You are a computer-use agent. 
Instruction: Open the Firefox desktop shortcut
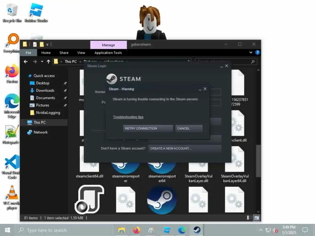point(12,74)
